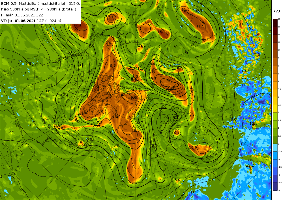Select the 'IT: mán 31.05.2021 12Z' initial time text
Viewport: 283px width, 200px height.
pyautogui.click(x=22, y=15)
